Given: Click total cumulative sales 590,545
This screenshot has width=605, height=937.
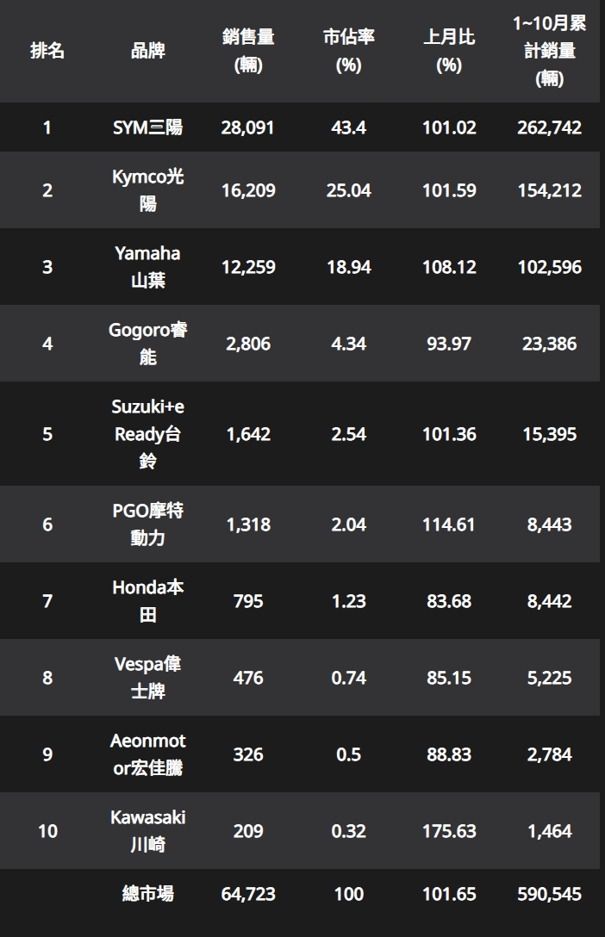Looking at the screenshot, I should tap(549, 894).
